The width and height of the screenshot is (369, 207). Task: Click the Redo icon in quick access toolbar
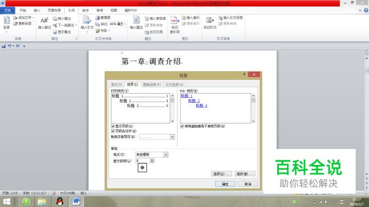18,46
